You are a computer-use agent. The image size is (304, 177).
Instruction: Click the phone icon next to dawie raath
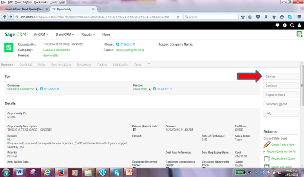150,89
